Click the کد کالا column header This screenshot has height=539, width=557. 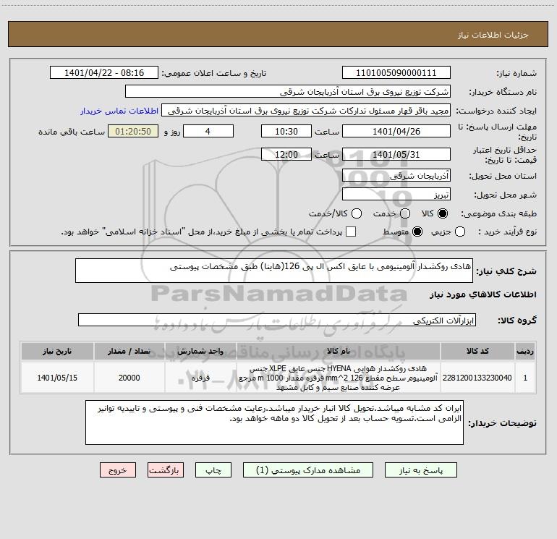(477, 351)
